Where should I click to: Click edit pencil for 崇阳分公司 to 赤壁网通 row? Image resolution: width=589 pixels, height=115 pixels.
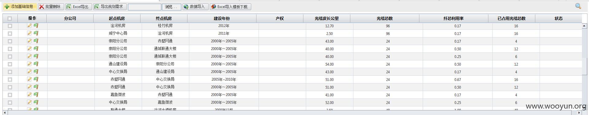[x=29, y=41]
